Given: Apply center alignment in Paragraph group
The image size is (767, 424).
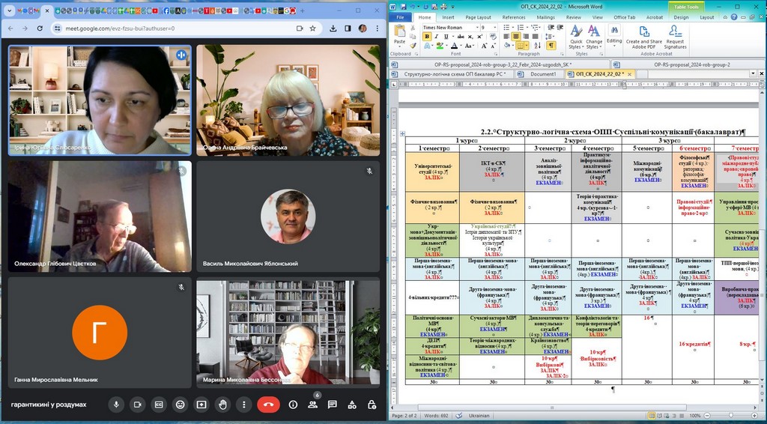Looking at the screenshot, I should coord(517,37).
